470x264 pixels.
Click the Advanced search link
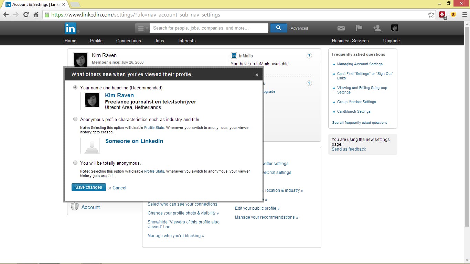click(x=299, y=28)
